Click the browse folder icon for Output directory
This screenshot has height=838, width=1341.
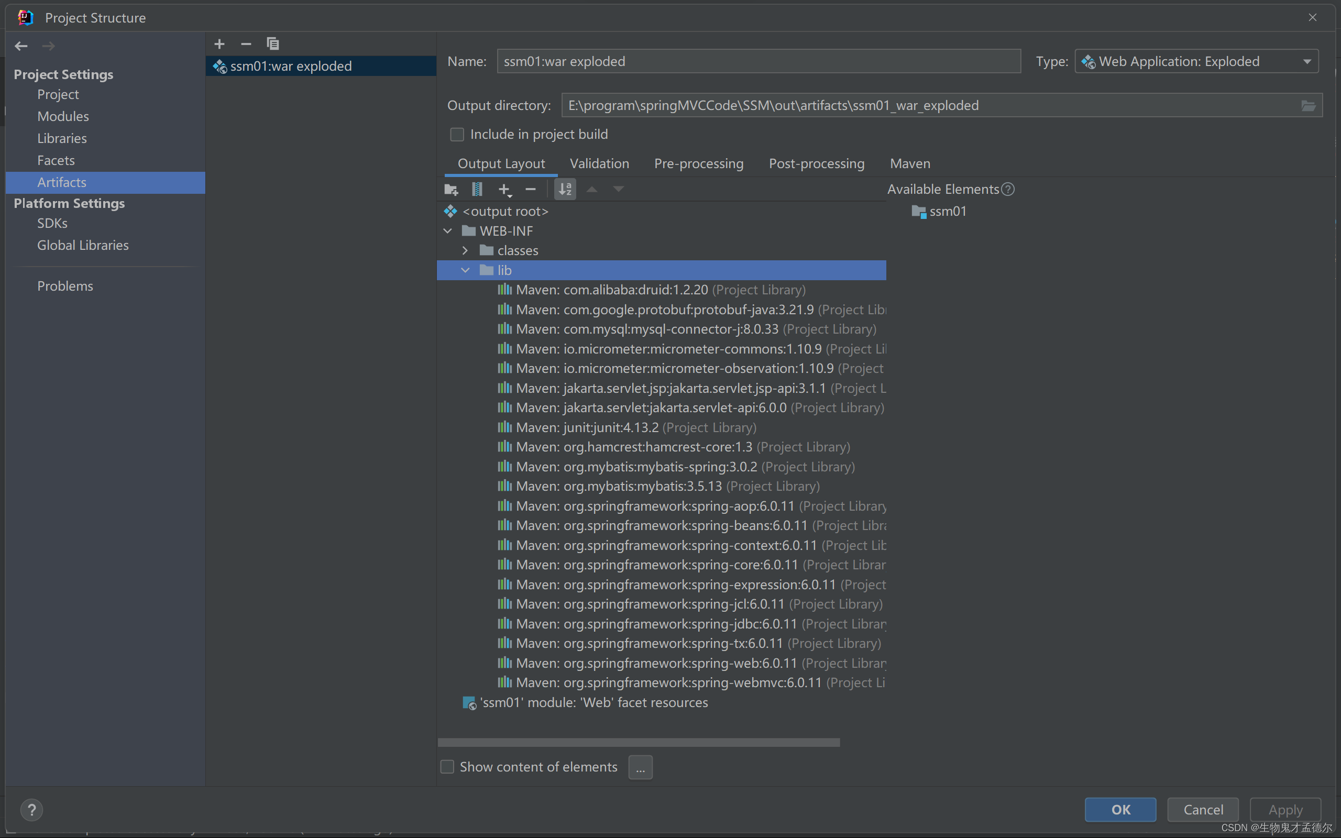click(x=1309, y=106)
